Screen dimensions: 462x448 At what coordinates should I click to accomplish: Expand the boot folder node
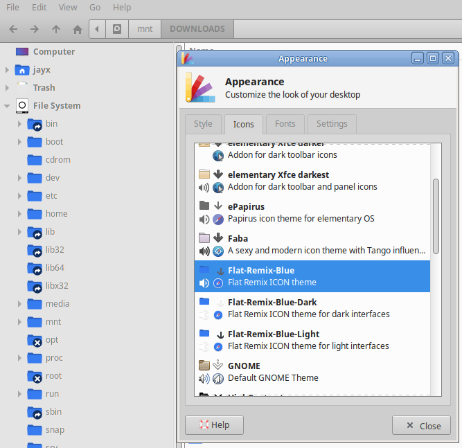click(19, 142)
